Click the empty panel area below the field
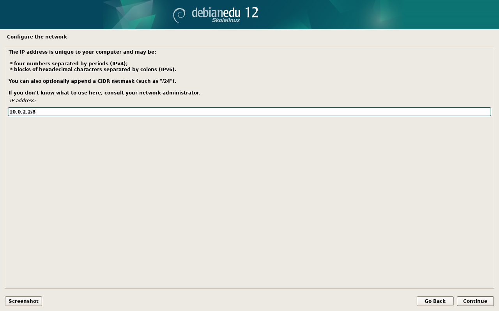The width and height of the screenshot is (499, 311). coord(249,202)
